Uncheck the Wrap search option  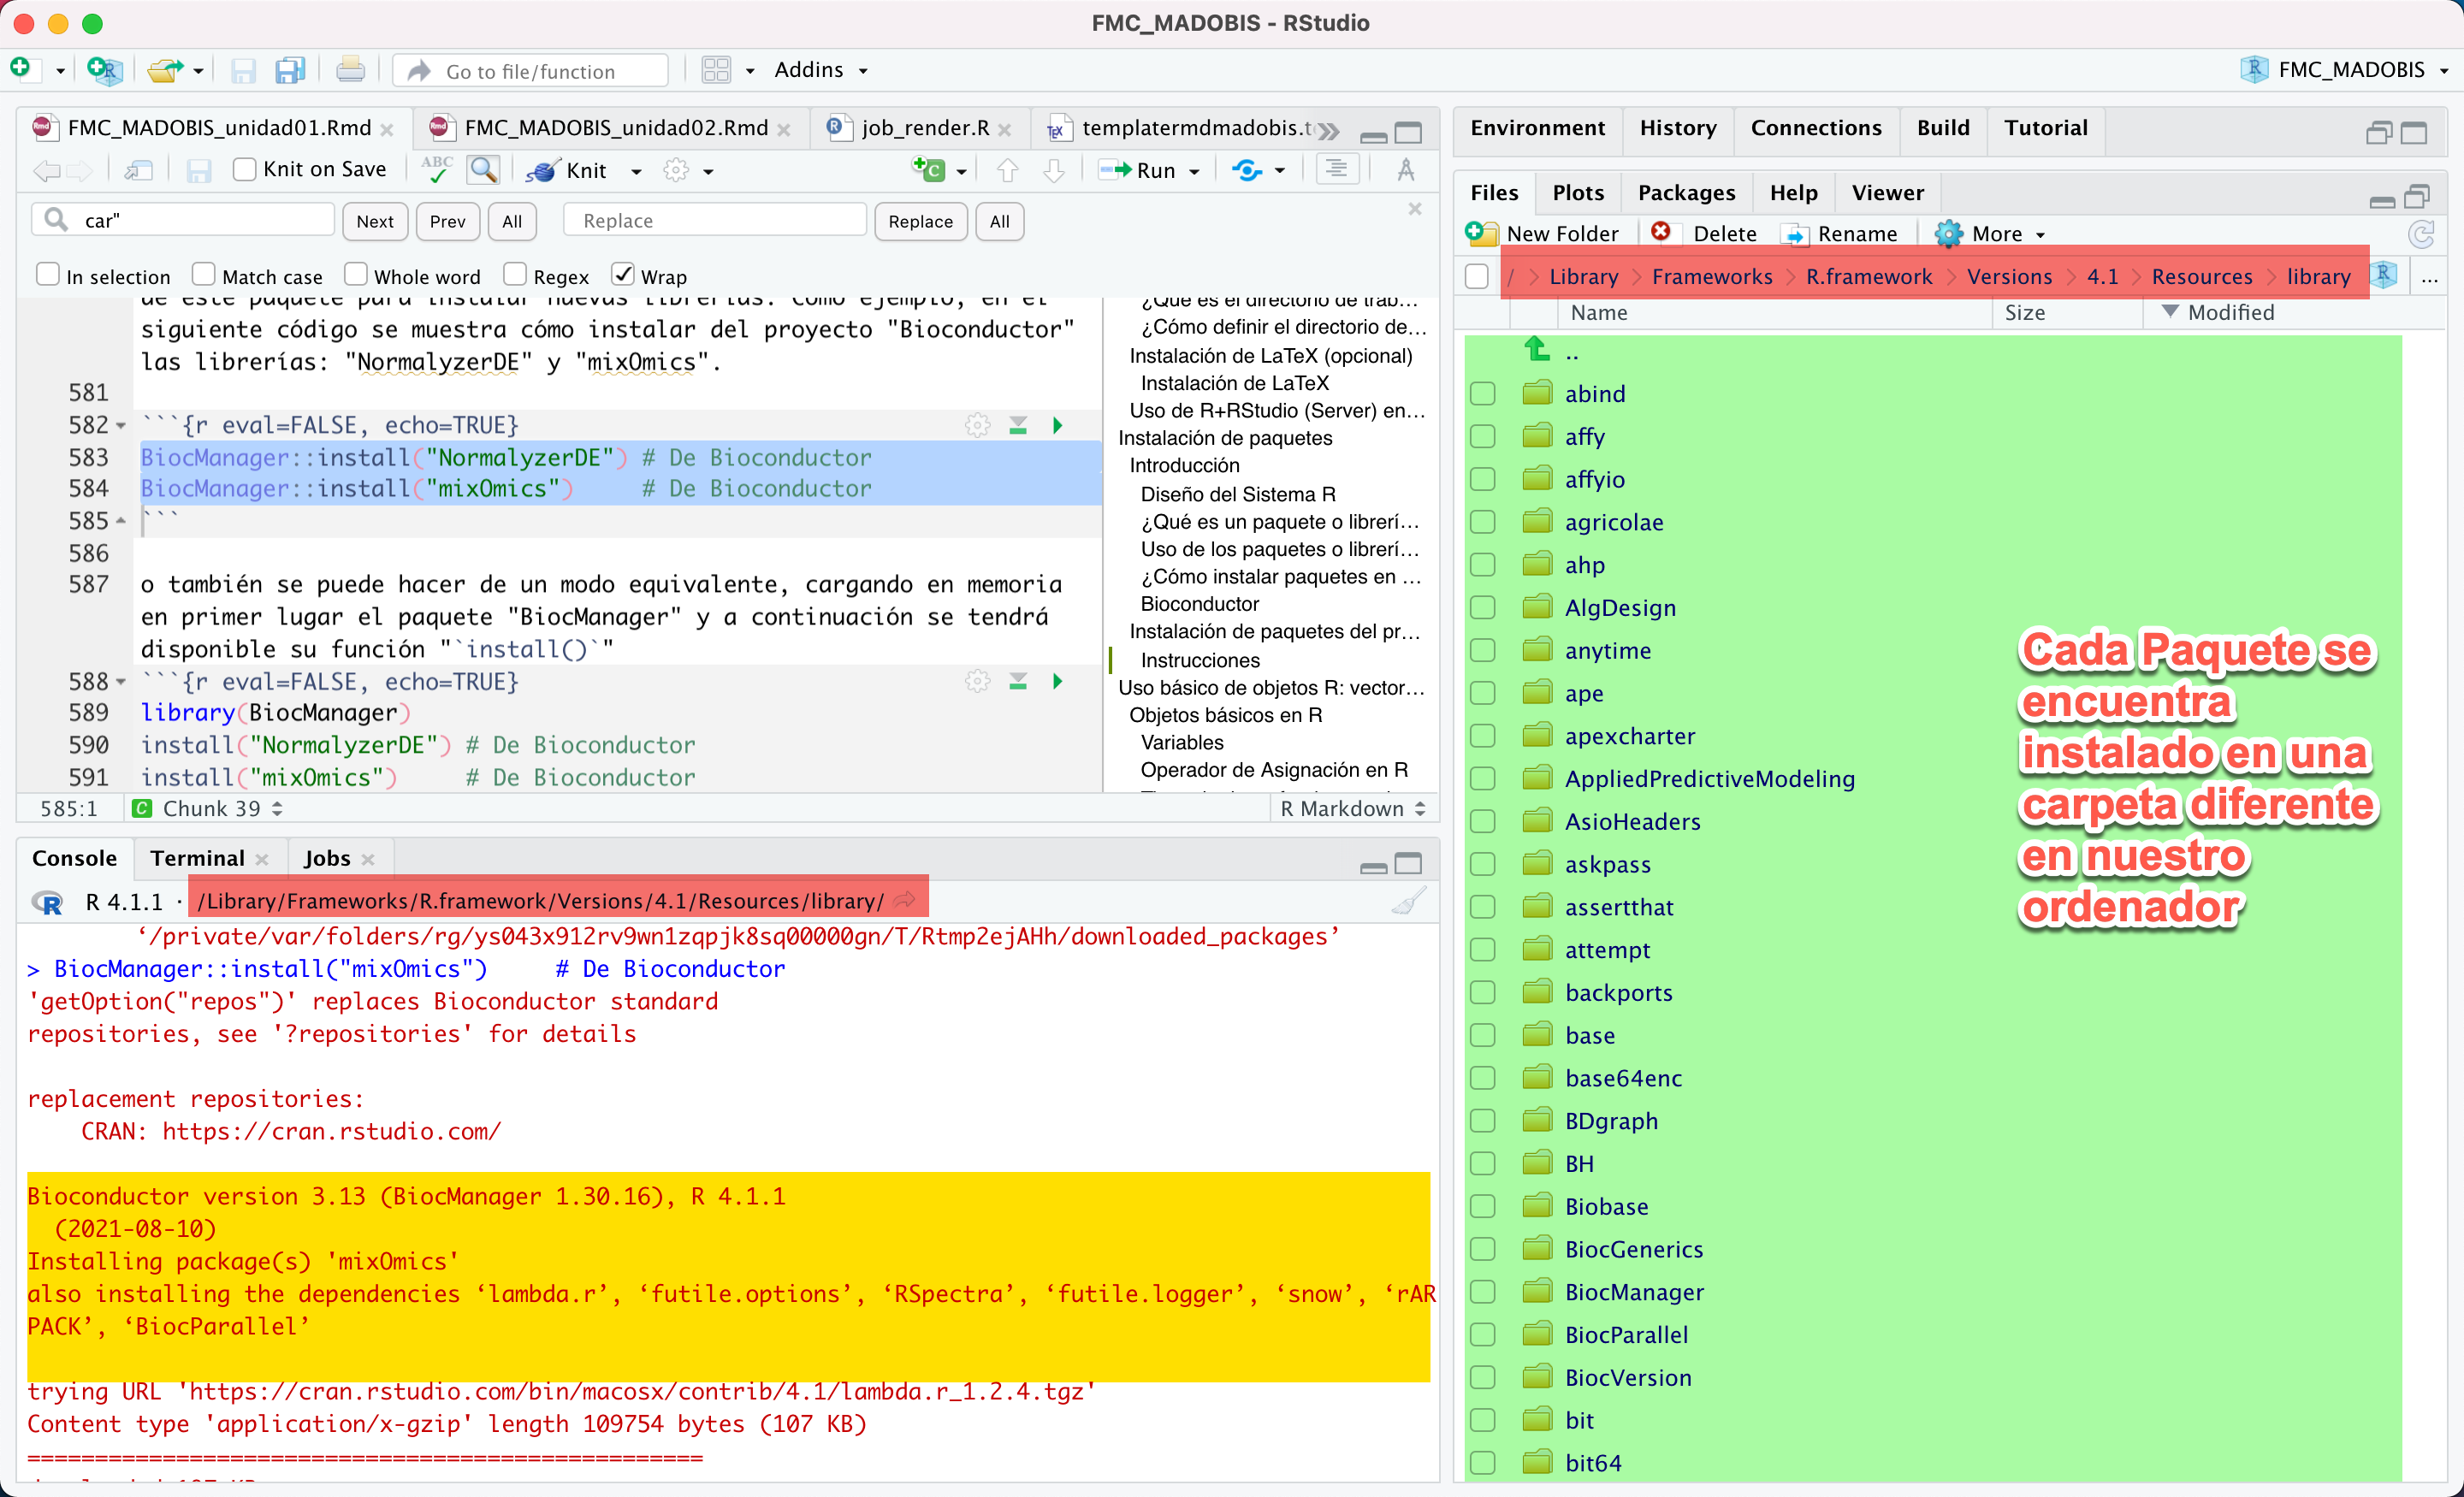pyautogui.click(x=622, y=274)
